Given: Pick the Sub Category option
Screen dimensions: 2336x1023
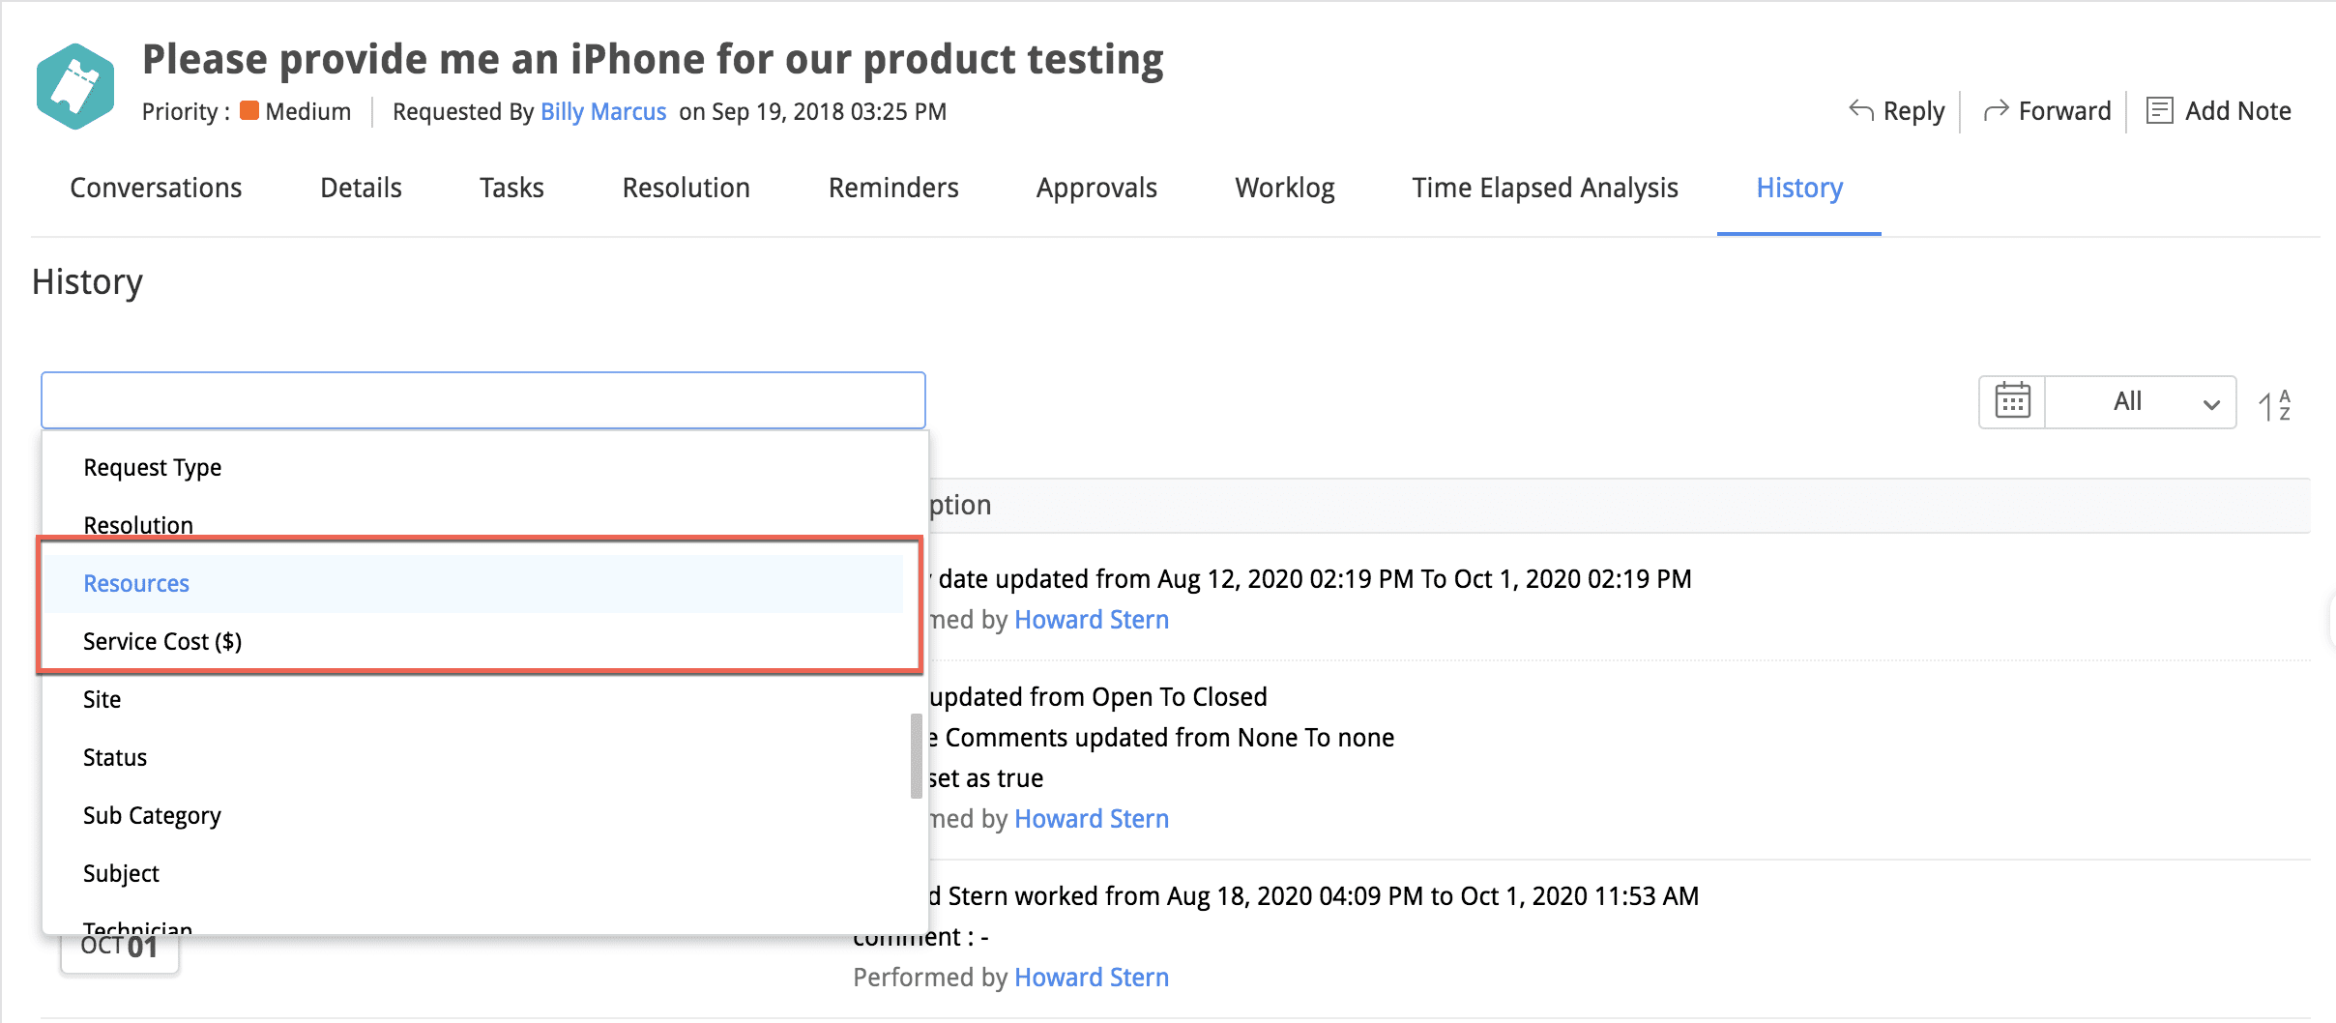Looking at the screenshot, I should tap(152, 816).
